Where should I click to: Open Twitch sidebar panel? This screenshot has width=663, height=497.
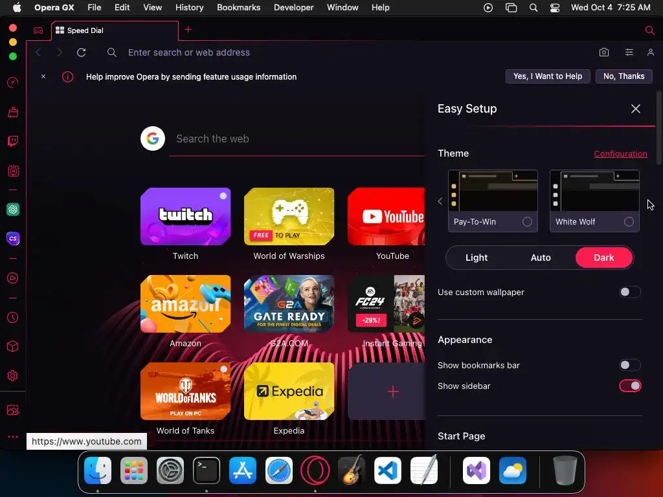pos(13,141)
